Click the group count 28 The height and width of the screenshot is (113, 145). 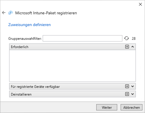pos(134,39)
